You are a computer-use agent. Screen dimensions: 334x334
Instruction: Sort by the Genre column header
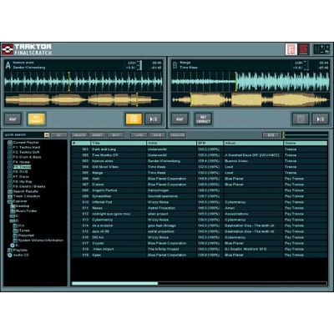[x=306, y=143]
